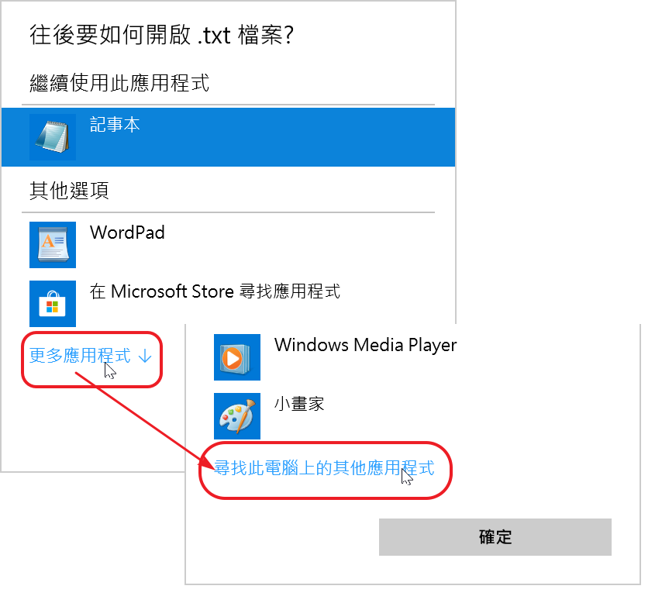Screen dimensions: 662x603
Task: Select the 記事本 list entry text
Action: pyautogui.click(x=115, y=125)
